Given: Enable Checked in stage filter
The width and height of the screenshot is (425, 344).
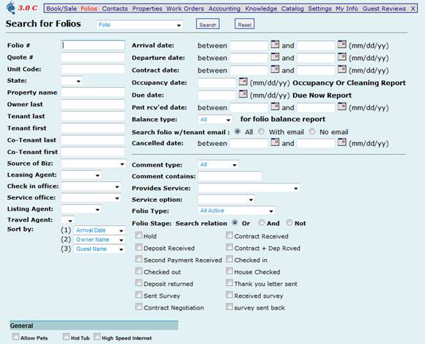Looking at the screenshot, I should point(229,259).
